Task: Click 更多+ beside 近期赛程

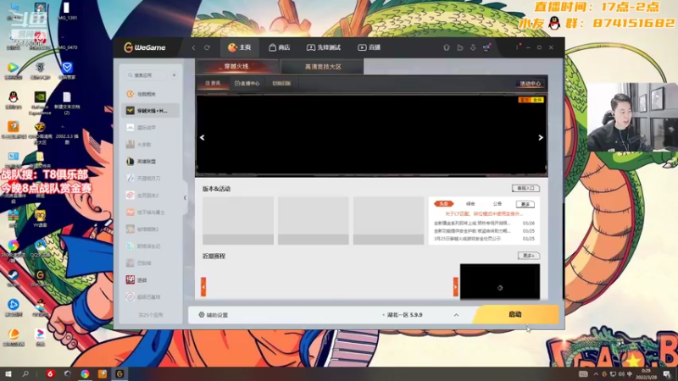Action: pyautogui.click(x=528, y=256)
